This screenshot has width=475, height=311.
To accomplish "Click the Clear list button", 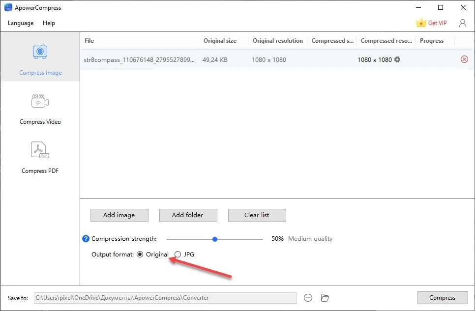I will tap(257, 215).
